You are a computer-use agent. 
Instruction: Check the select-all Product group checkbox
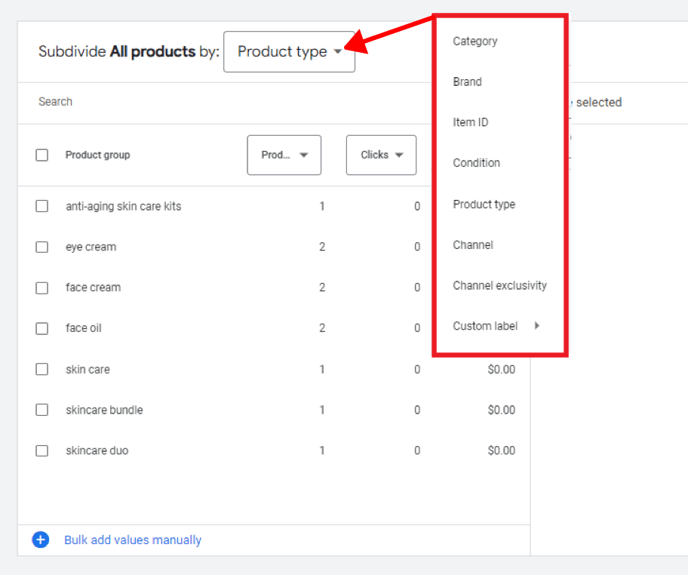(x=41, y=154)
